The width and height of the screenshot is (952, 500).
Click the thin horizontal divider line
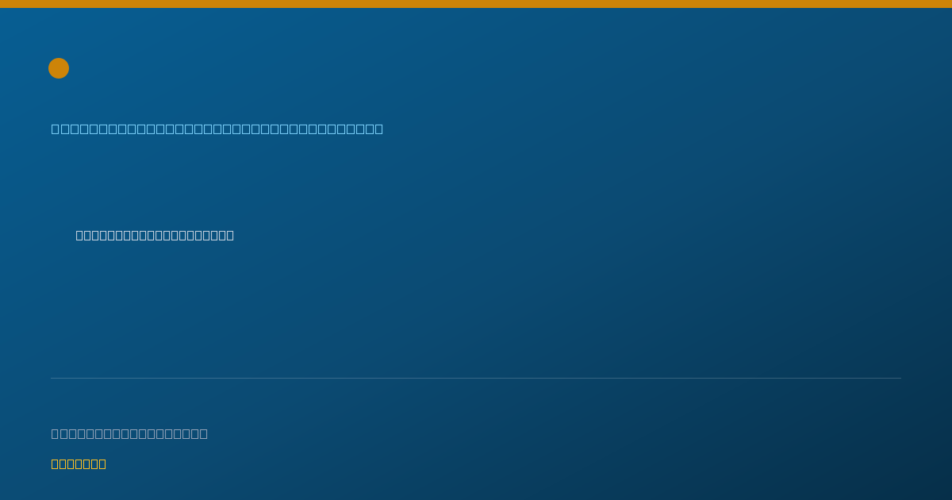(x=476, y=378)
